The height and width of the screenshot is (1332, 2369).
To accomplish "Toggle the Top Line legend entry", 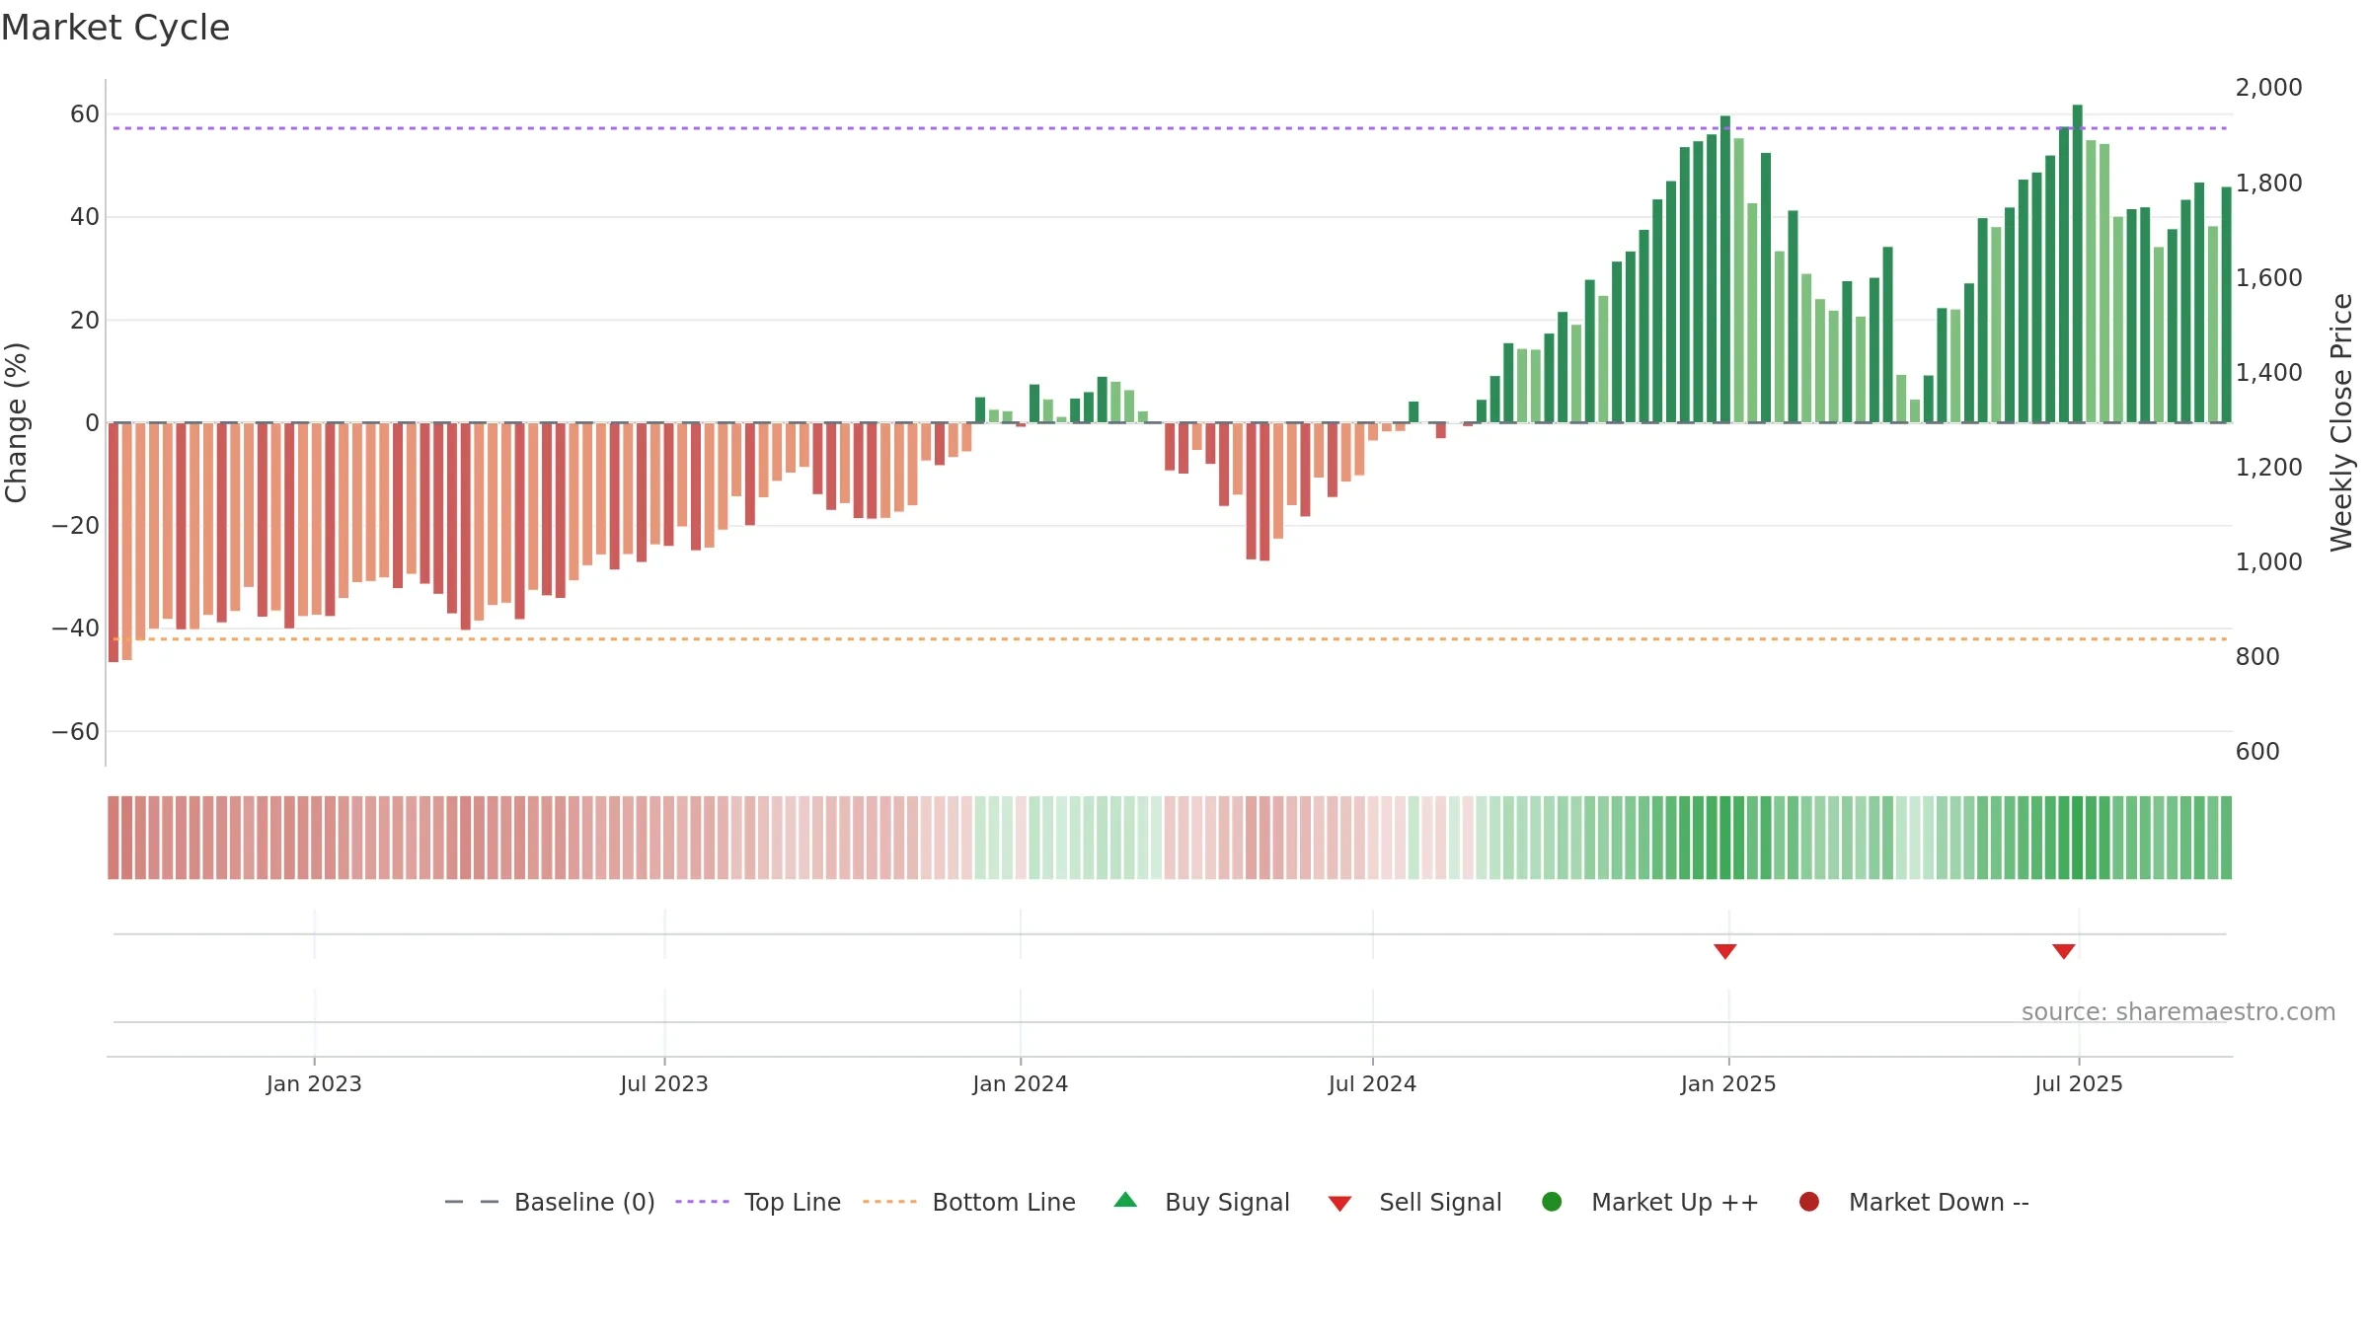I will [758, 1202].
